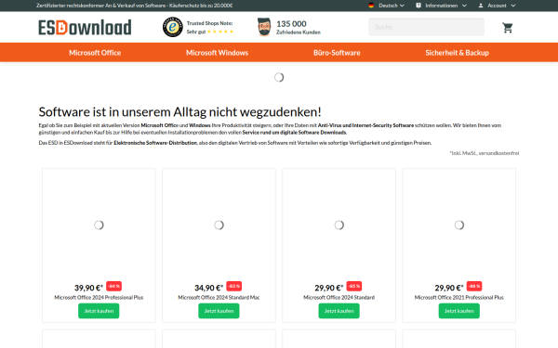
Task: Click the Software ist in unserem Alltag heading
Action: pos(179,112)
